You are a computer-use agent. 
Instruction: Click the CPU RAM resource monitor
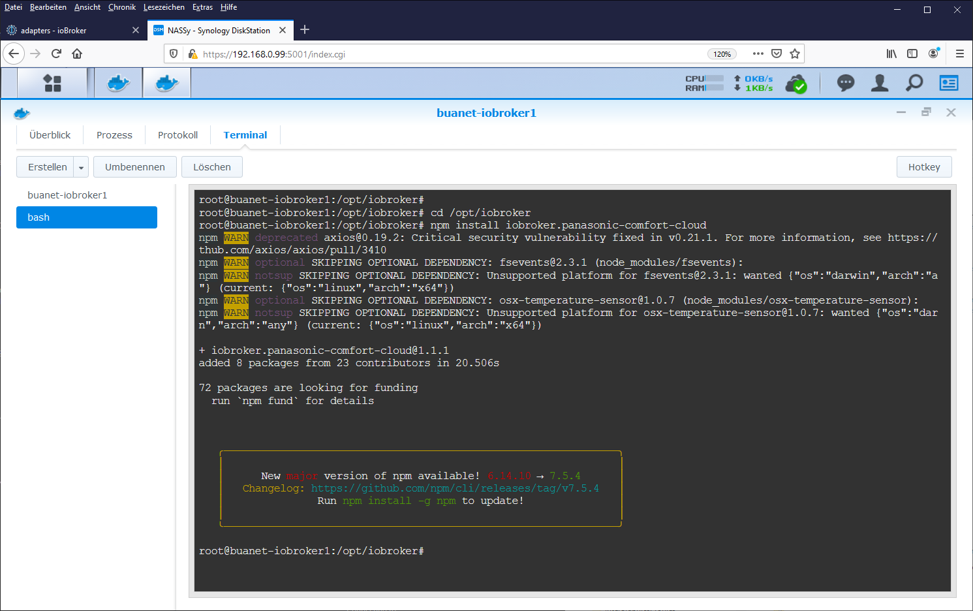tap(704, 83)
